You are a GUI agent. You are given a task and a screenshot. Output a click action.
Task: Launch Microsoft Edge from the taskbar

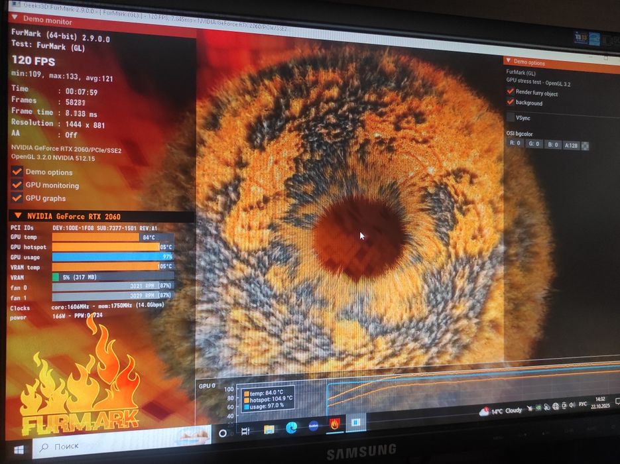click(x=291, y=428)
